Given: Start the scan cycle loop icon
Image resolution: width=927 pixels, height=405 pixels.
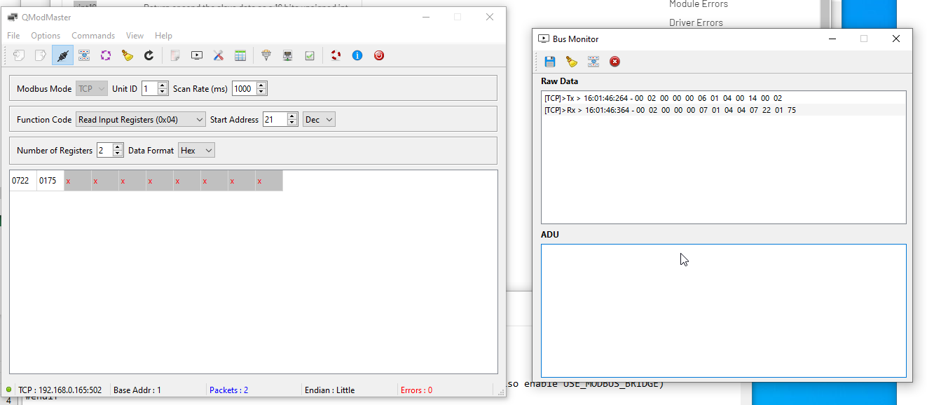Looking at the screenshot, I should [106, 55].
